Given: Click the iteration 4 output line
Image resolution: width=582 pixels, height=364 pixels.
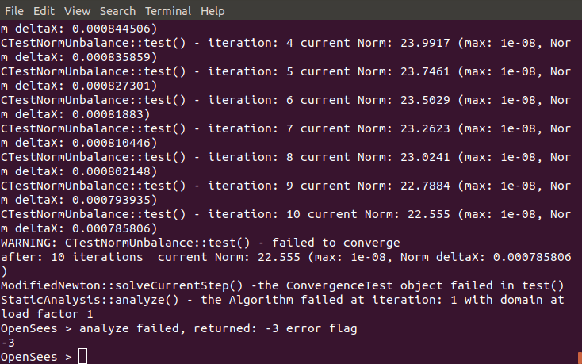Looking at the screenshot, I should (x=285, y=43).
